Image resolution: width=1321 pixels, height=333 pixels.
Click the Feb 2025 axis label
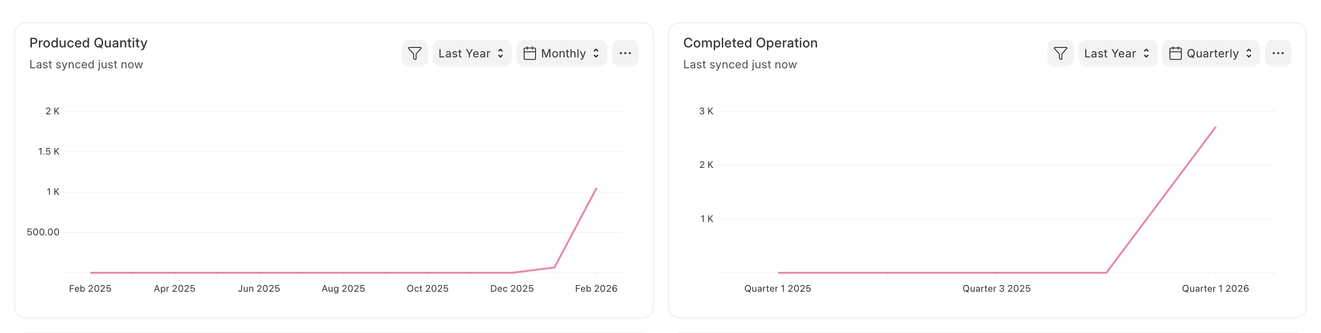pos(90,288)
